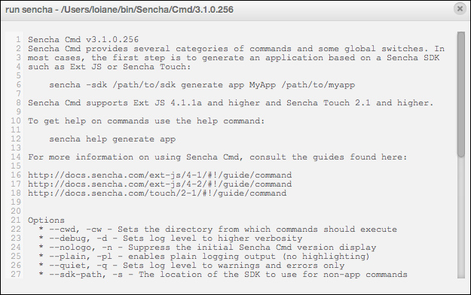471x295 pixels.
Task: Click the --plain option line
Action: click(204, 257)
